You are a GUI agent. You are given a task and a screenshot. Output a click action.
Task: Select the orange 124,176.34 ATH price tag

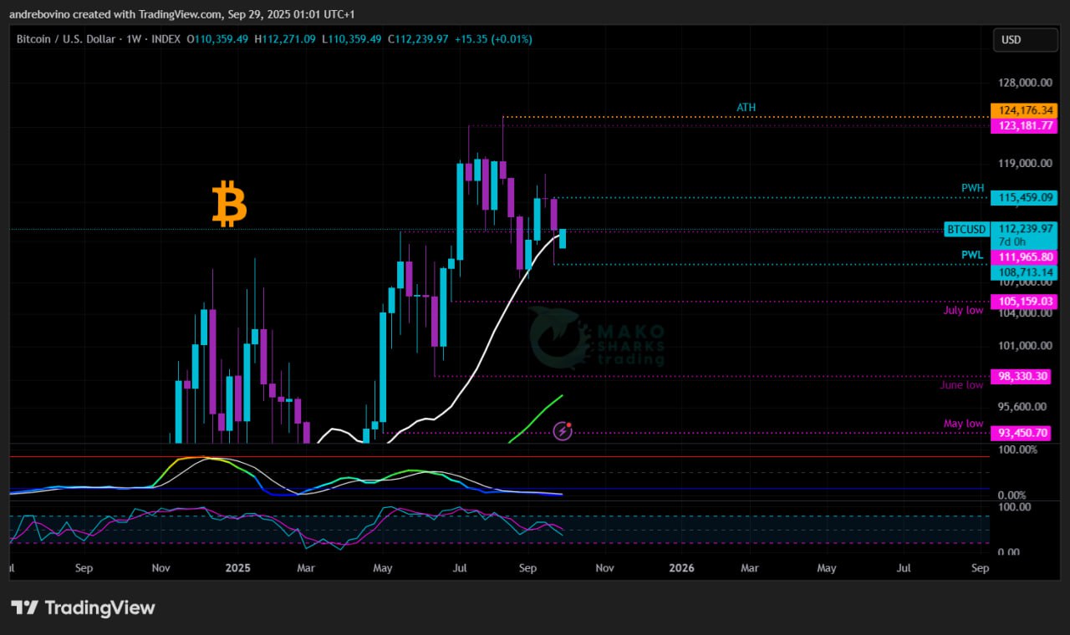tap(1023, 110)
